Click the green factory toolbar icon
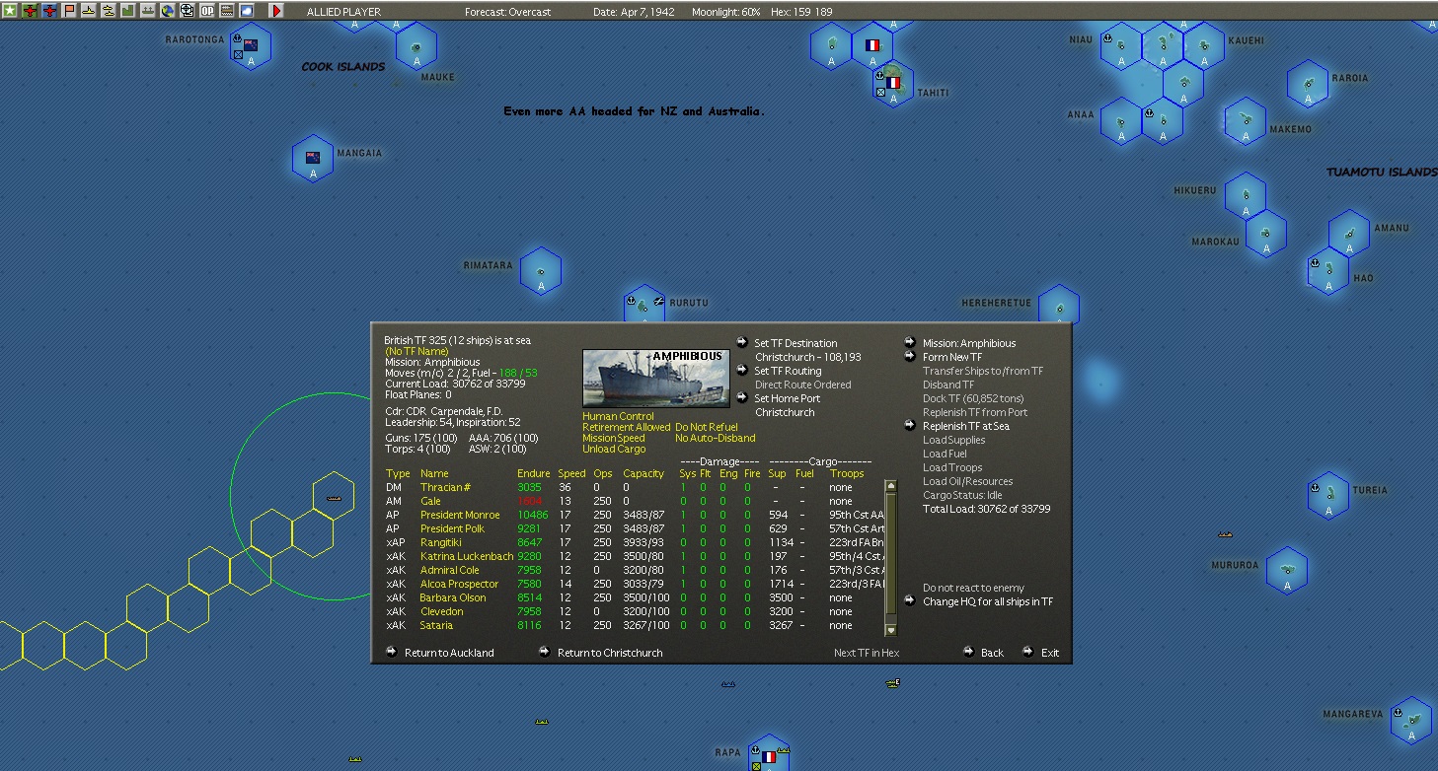The height and width of the screenshot is (771, 1438). tap(128, 10)
